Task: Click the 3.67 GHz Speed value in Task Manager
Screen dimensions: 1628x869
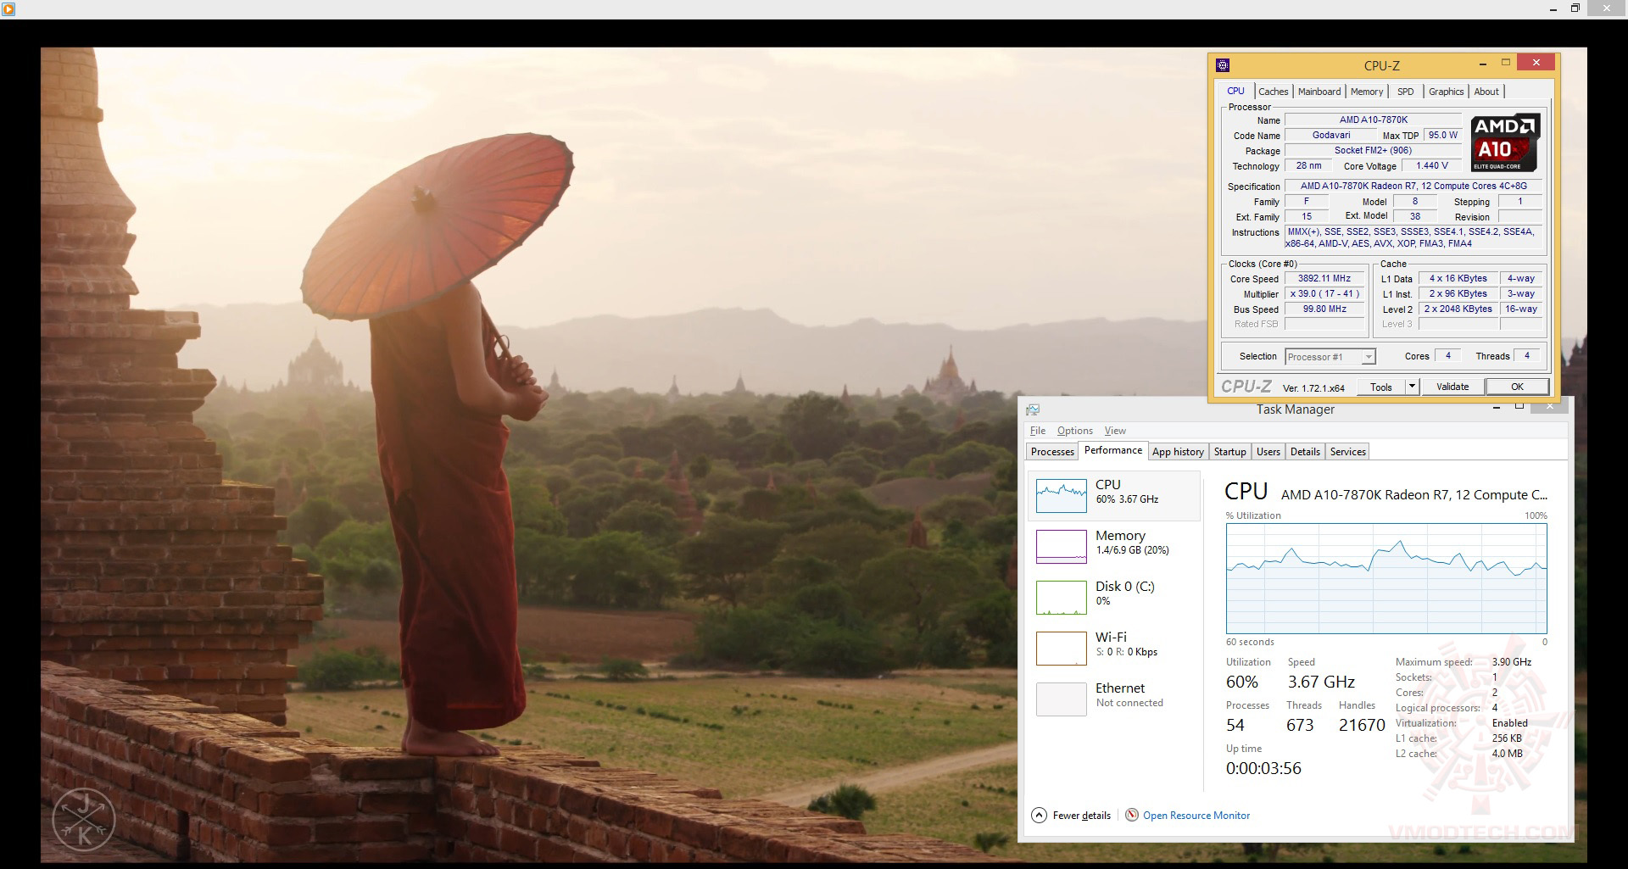Action: tap(1321, 682)
